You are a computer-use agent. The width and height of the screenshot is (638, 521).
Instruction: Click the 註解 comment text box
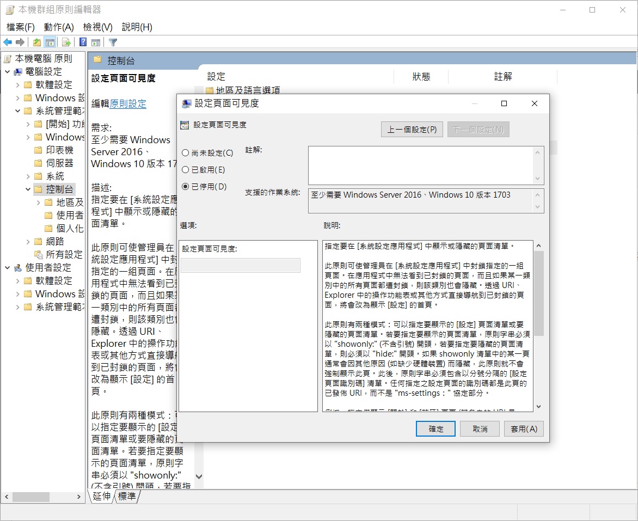click(x=421, y=166)
